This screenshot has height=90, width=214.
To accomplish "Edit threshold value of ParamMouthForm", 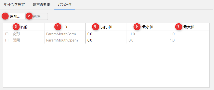I will click(x=106, y=34).
